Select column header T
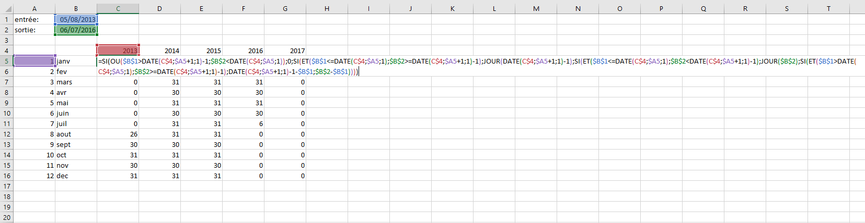This screenshot has width=865, height=223. pyautogui.click(x=828, y=8)
